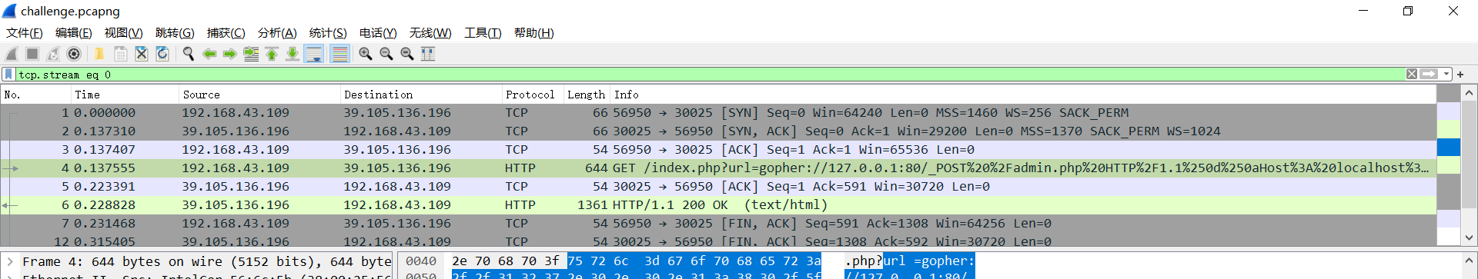
Task: Select packet 5 ACK Win=30720 row
Action: tap(718, 187)
